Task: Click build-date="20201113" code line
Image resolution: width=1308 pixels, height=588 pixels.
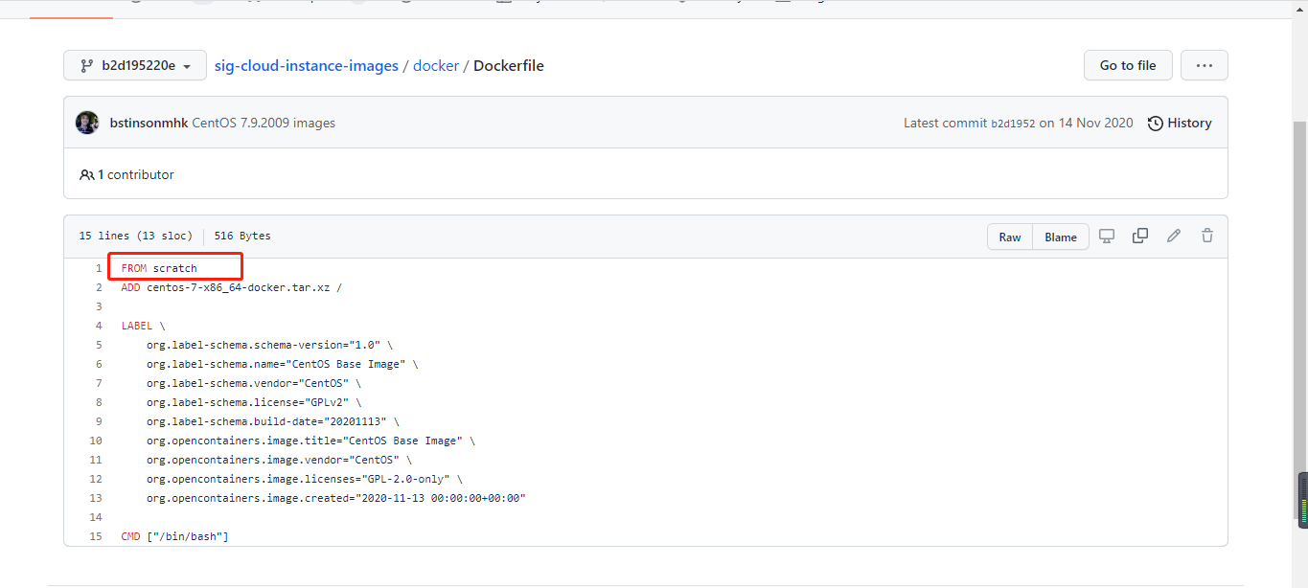Action: click(x=272, y=421)
